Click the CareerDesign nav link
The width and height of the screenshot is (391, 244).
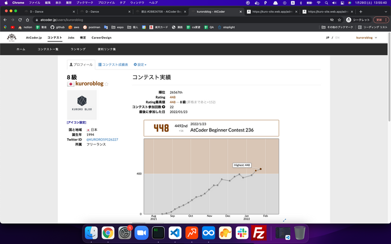click(101, 37)
